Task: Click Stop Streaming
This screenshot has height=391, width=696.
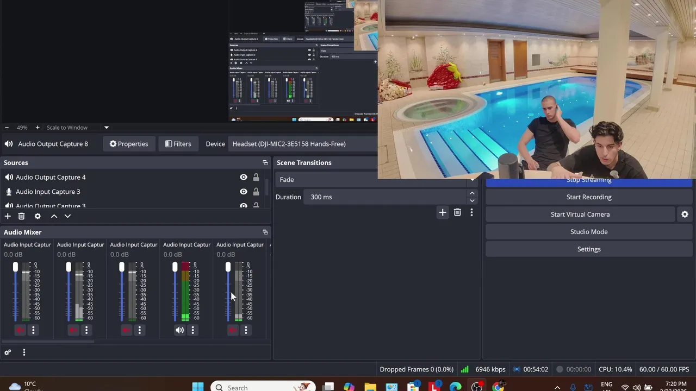Action: tap(589, 181)
